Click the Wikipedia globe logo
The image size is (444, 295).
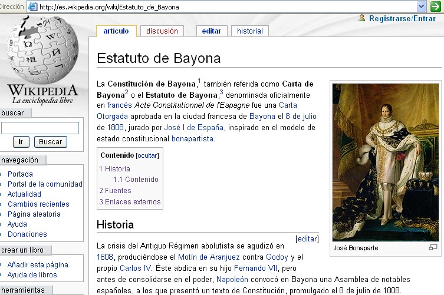(x=42, y=51)
